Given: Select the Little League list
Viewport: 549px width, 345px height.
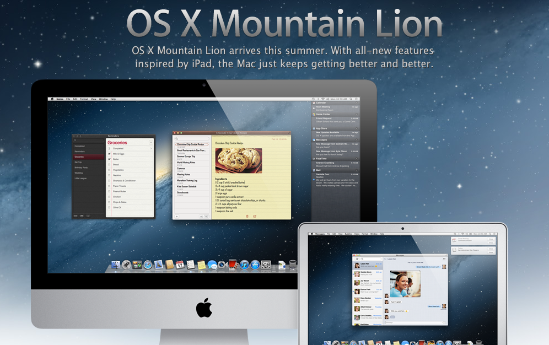Looking at the screenshot, I should tap(89, 179).
